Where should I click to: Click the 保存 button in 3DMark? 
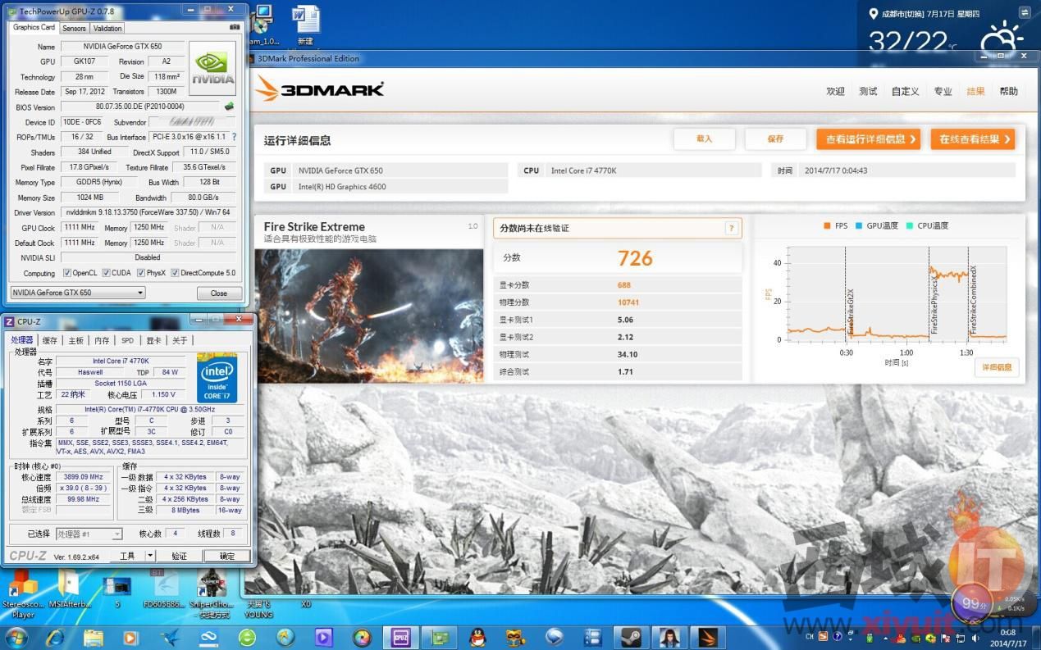(x=775, y=139)
